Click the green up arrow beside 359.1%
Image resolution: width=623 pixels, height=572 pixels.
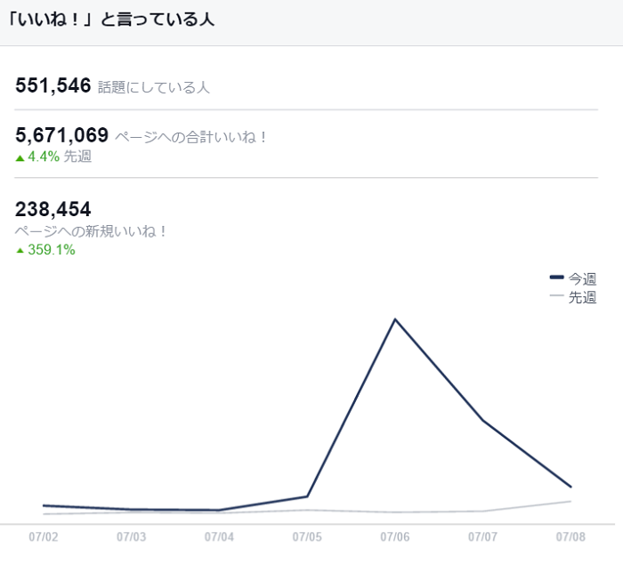point(20,251)
